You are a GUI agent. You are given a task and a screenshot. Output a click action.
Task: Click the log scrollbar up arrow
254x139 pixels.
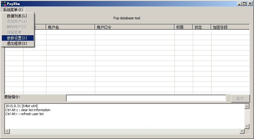pyautogui.click(x=247, y=107)
